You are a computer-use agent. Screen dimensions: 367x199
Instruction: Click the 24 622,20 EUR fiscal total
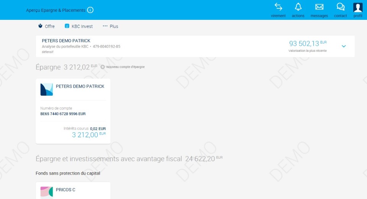tap(204, 159)
